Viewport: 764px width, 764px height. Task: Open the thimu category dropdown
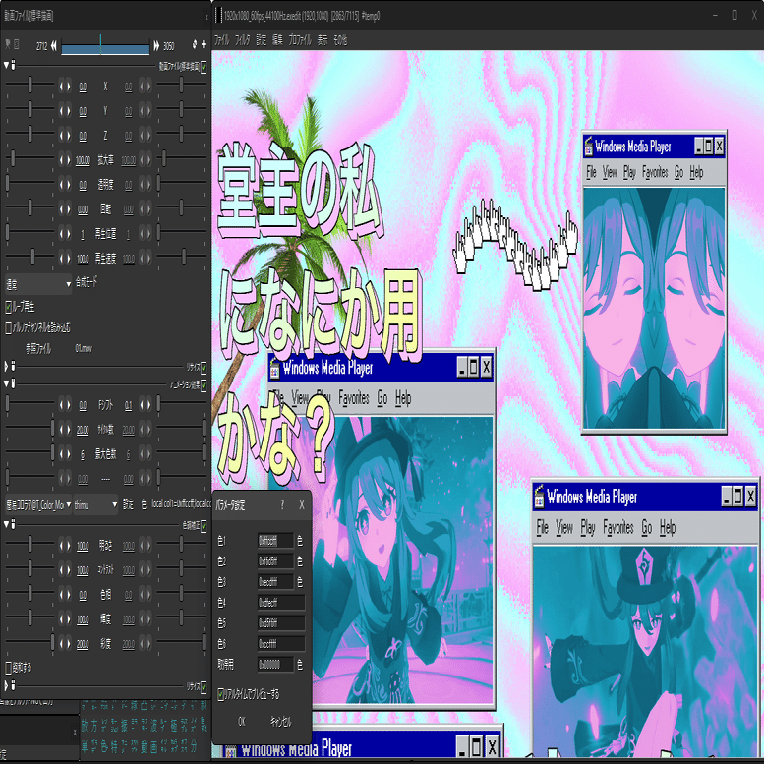[96, 504]
